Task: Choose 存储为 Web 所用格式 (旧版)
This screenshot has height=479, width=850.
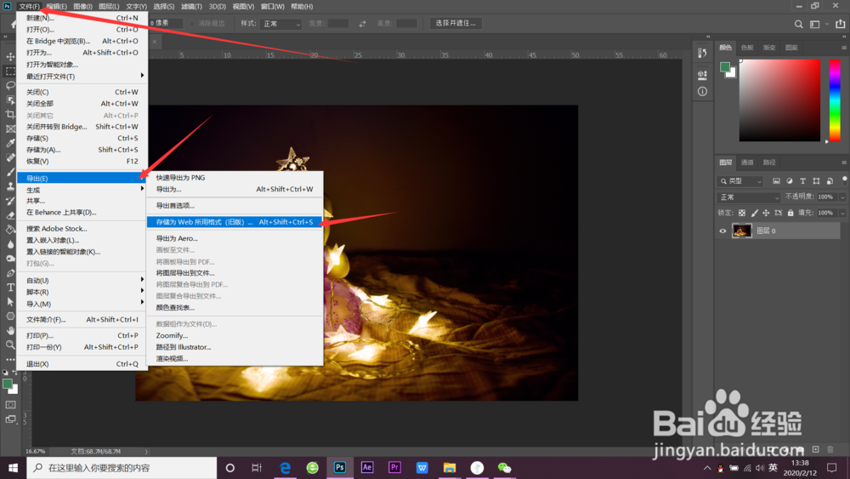Action: coord(235,222)
